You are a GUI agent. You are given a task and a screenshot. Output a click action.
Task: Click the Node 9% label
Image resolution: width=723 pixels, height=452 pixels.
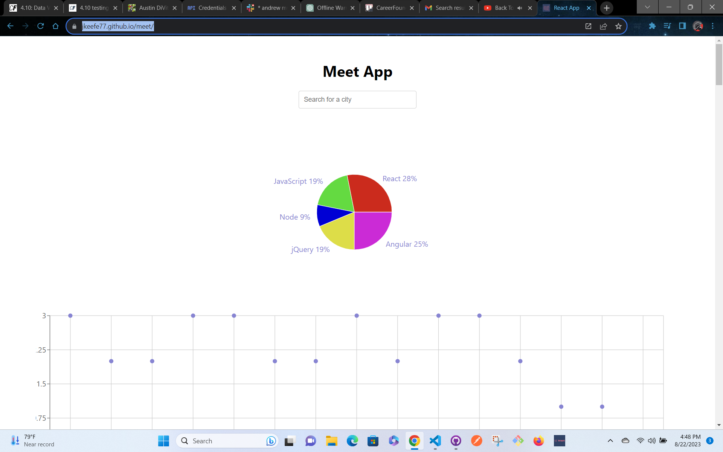[x=295, y=217]
